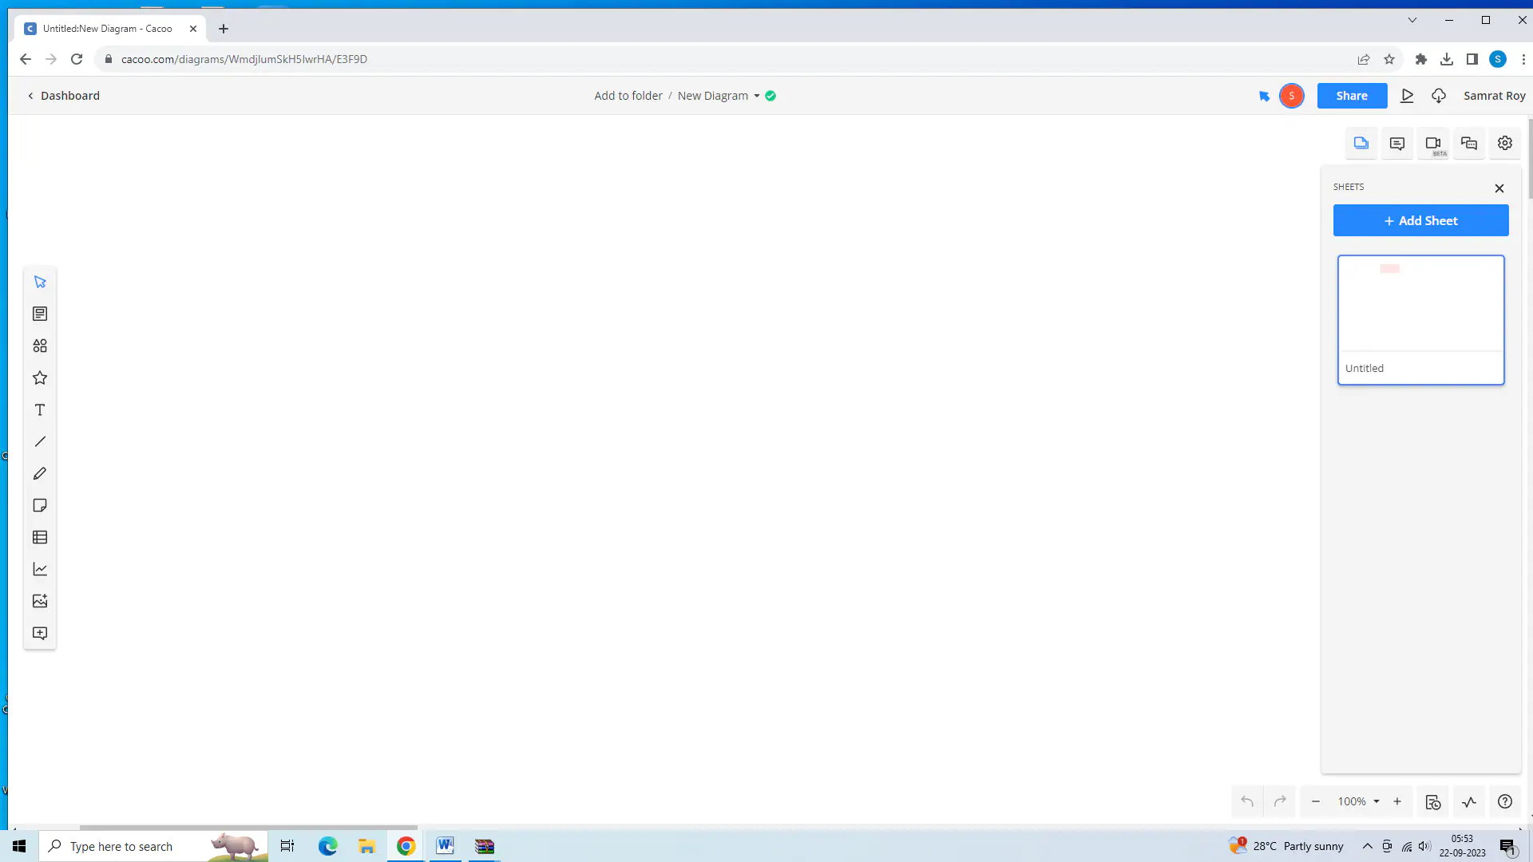Click Share to collaborate on diagram

tap(1352, 96)
